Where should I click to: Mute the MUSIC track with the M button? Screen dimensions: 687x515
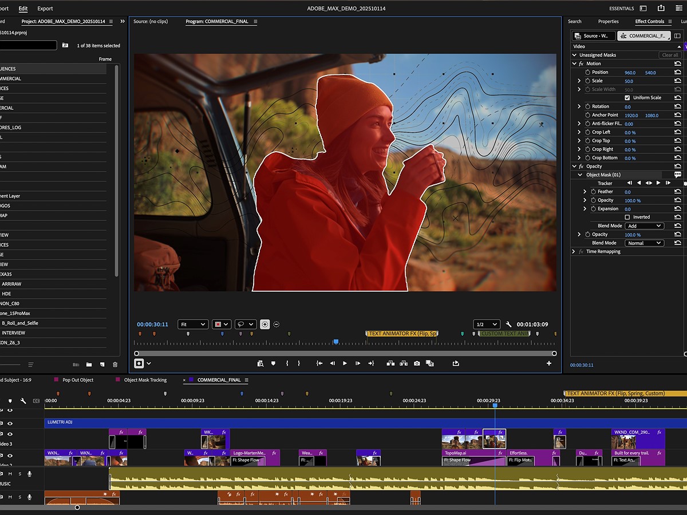10,474
